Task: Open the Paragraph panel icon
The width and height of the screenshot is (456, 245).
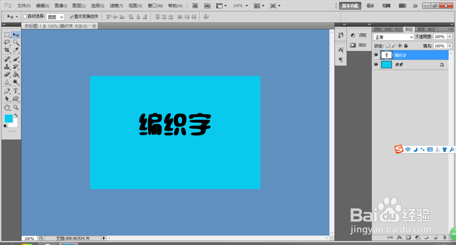Action: pos(341,60)
